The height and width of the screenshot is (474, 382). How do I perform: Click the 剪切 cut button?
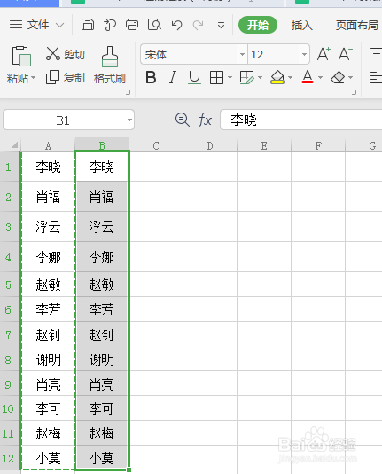tap(65, 54)
